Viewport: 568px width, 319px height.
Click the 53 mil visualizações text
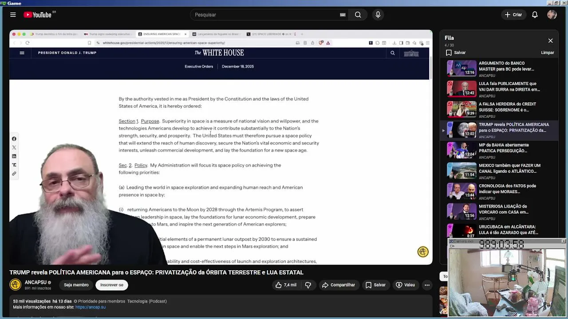coord(31,301)
